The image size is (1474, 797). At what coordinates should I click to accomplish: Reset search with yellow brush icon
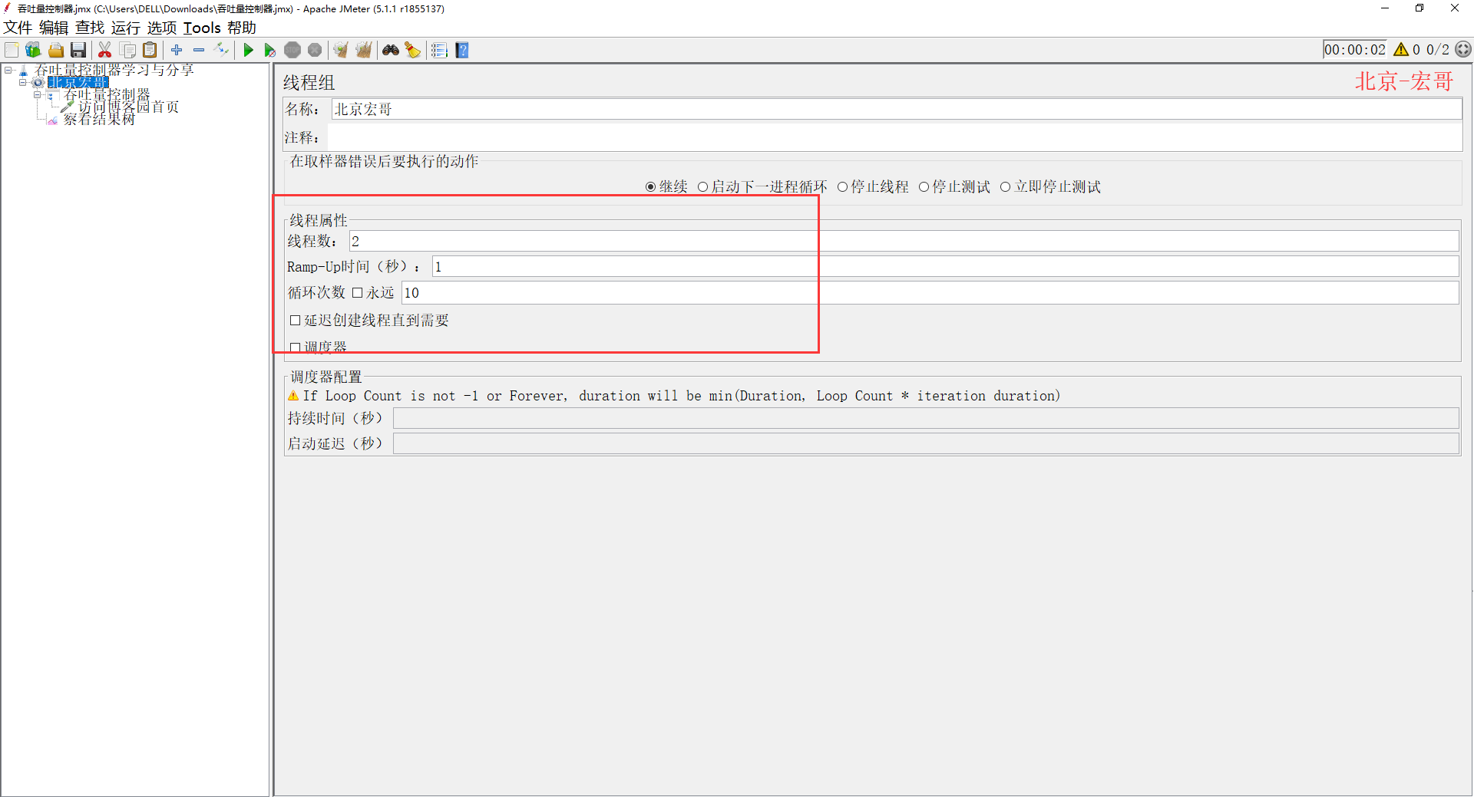click(413, 50)
